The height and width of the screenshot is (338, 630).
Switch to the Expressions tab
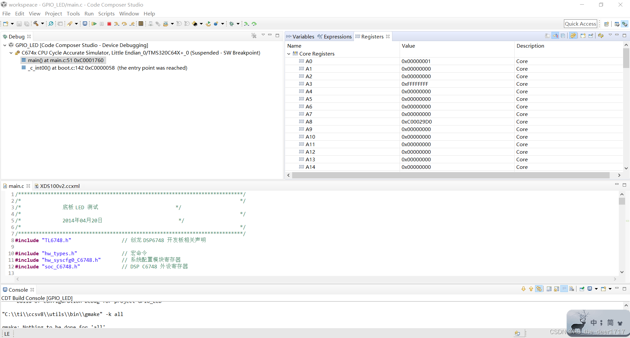point(335,36)
